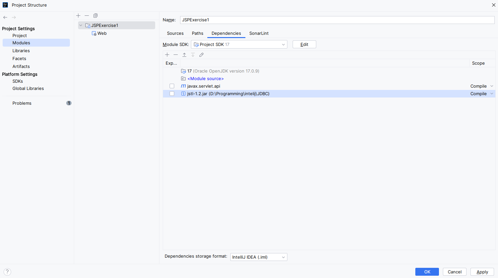The width and height of the screenshot is (498, 278).
Task: Add a new module with plus icon
Action: (78, 16)
